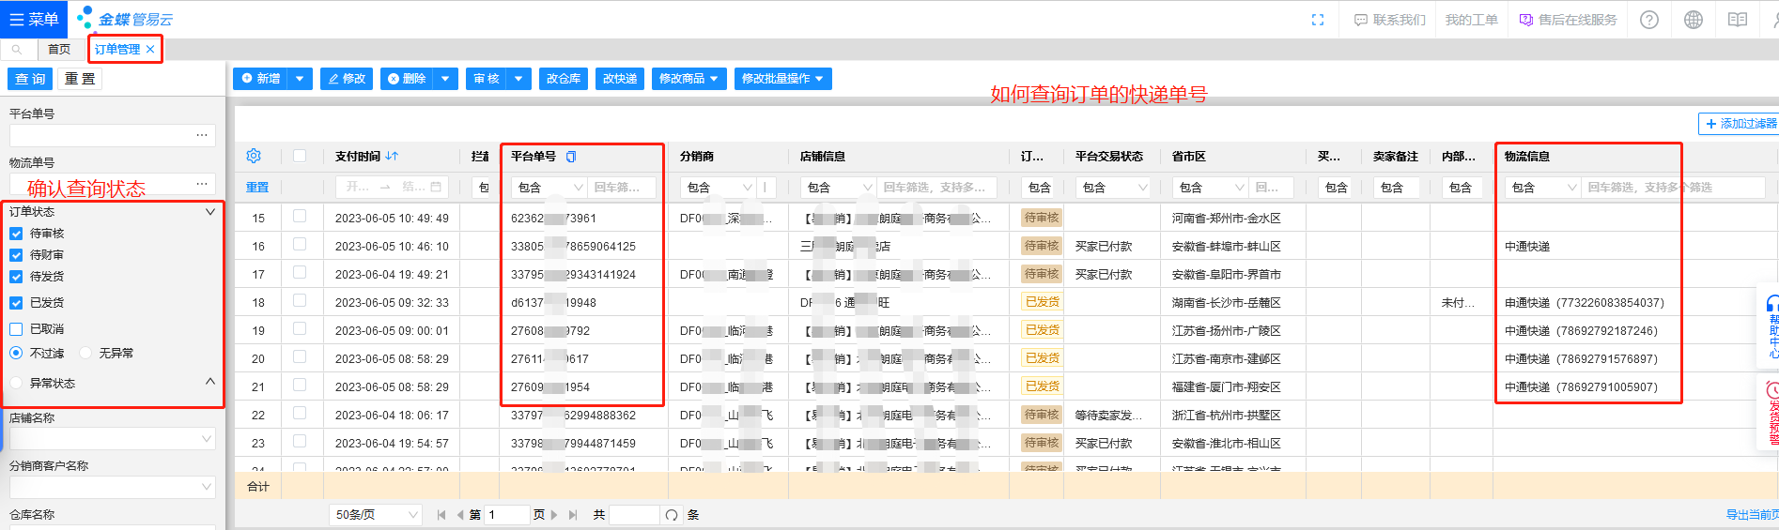Uncheck the 待审核 order status checkbox
The height and width of the screenshot is (530, 1779).
tap(16, 234)
